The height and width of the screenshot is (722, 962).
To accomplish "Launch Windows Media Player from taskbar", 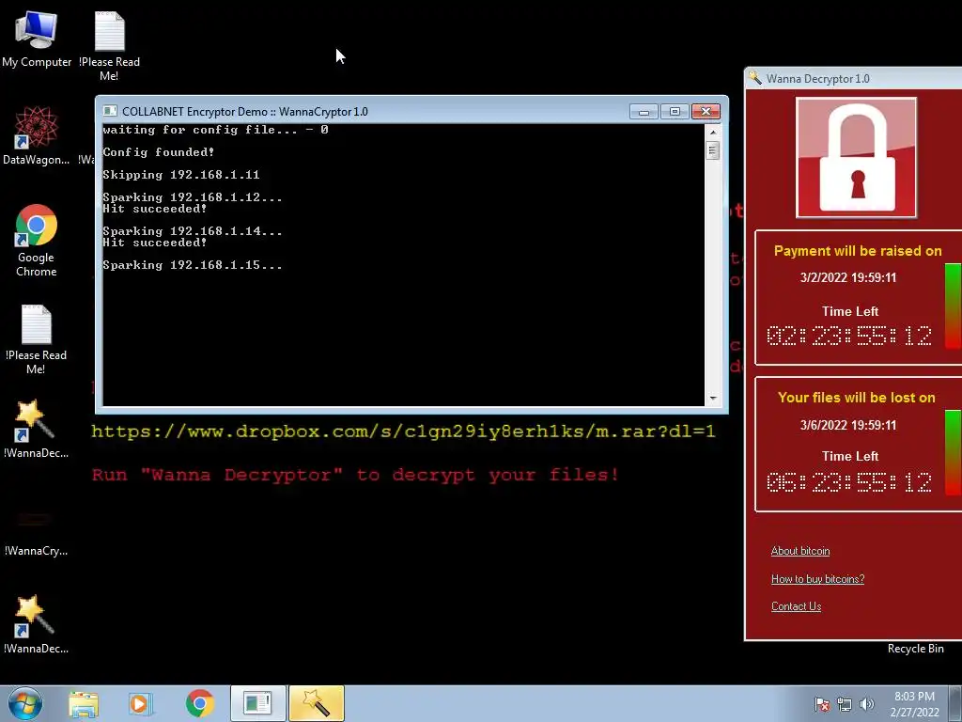I will 141,703.
